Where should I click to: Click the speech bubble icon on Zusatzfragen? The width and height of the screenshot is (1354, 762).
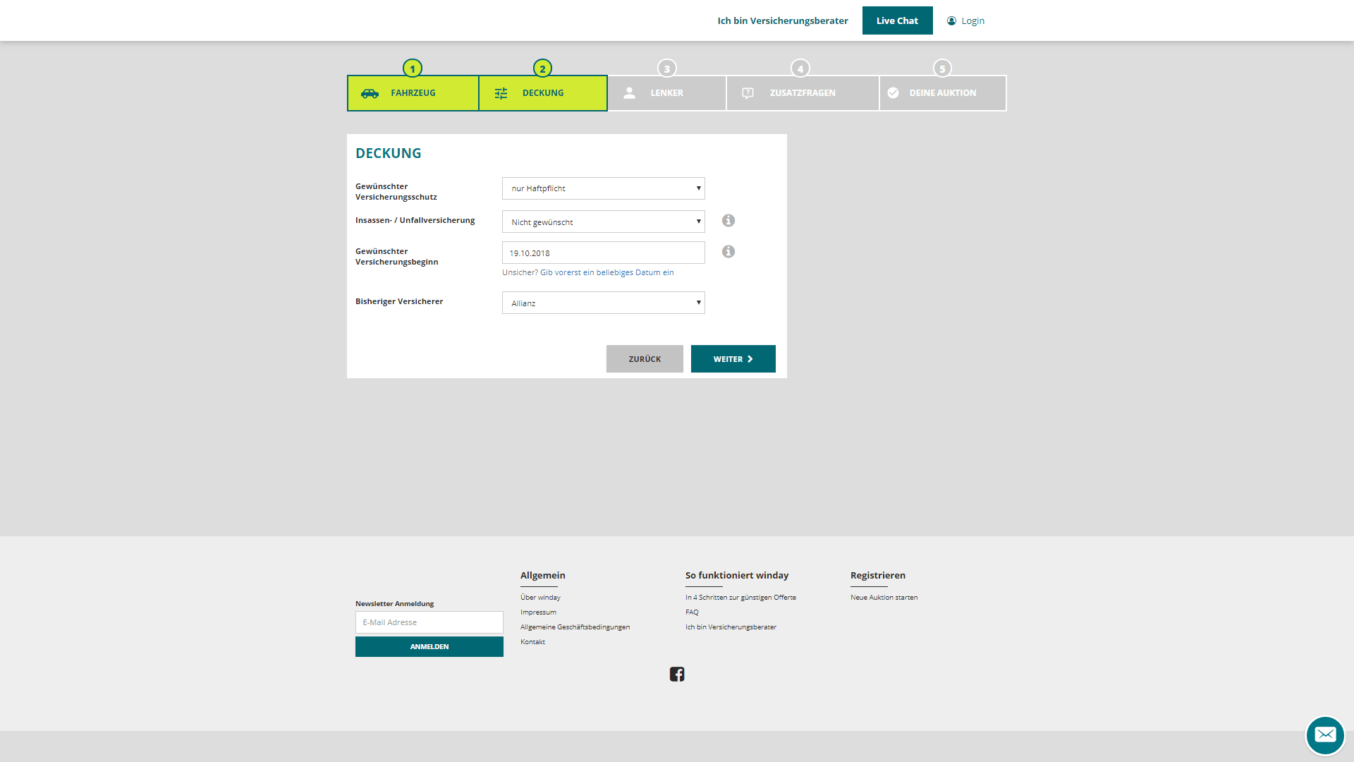pyautogui.click(x=749, y=92)
